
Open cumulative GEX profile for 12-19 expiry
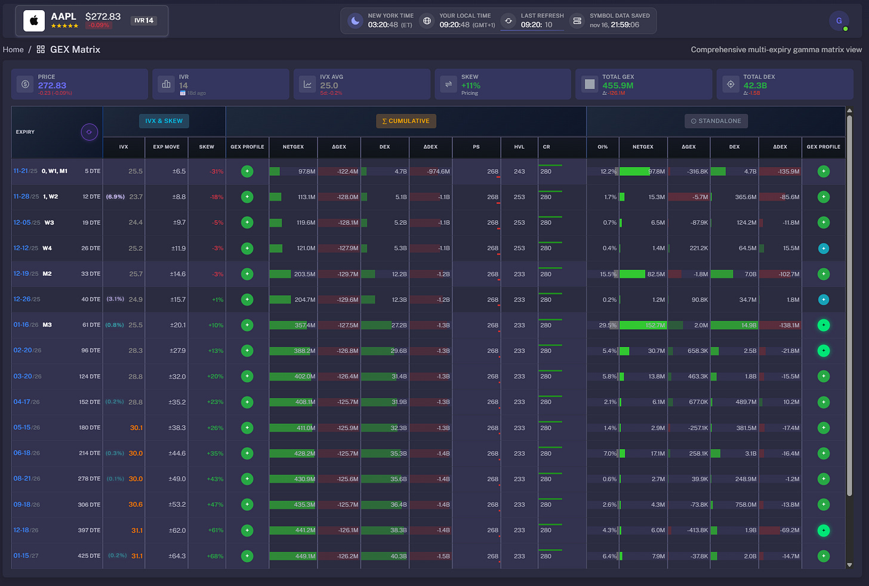point(247,274)
